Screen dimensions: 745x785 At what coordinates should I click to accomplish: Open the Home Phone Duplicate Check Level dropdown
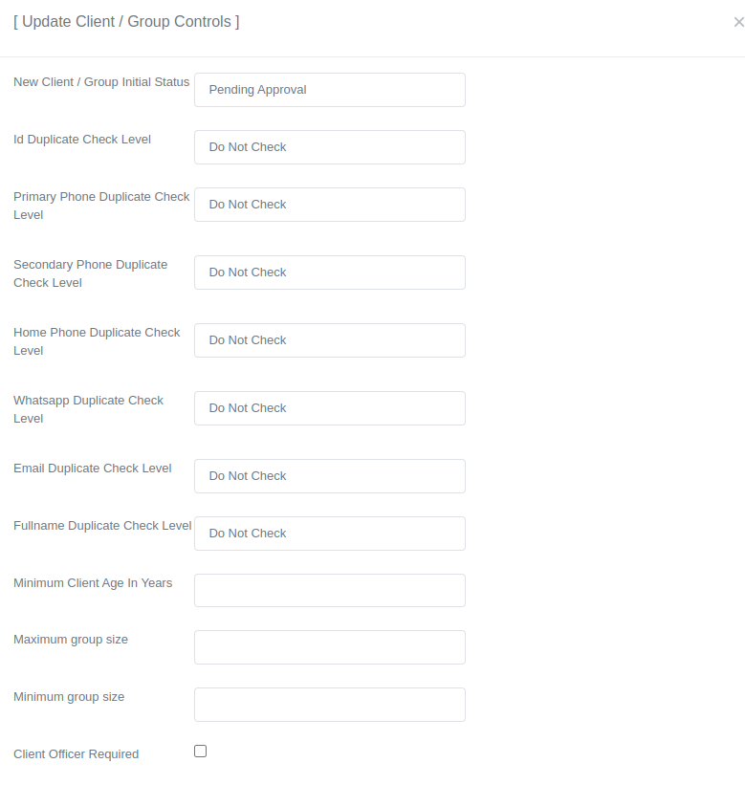pos(329,339)
